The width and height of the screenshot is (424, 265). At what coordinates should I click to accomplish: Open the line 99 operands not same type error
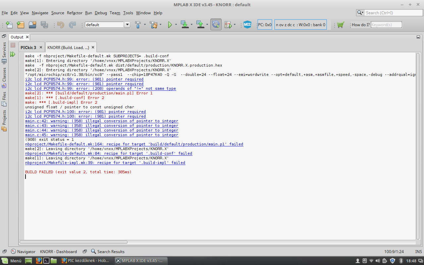click(x=100, y=88)
